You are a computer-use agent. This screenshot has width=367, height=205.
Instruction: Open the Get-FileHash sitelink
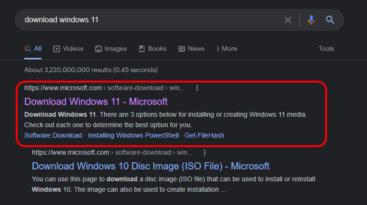coord(204,136)
